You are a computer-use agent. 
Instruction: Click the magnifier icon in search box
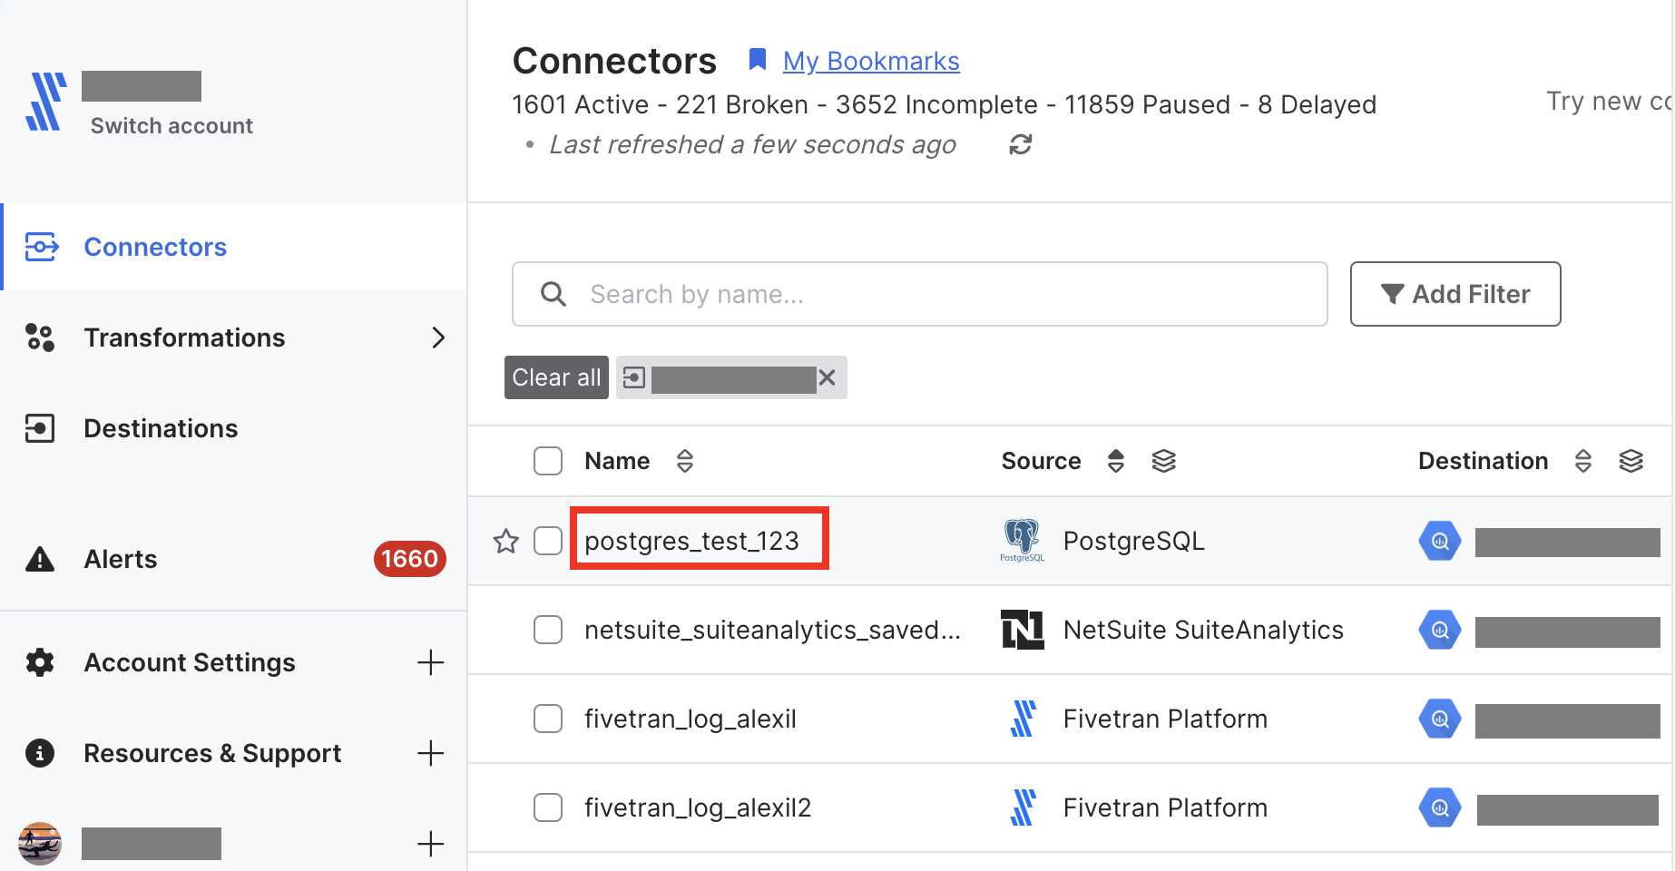click(x=553, y=294)
